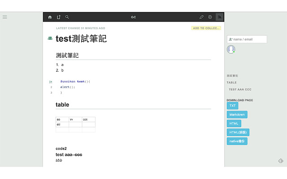Click table cell ccc
Screen dimensions: 287x179
89,119
